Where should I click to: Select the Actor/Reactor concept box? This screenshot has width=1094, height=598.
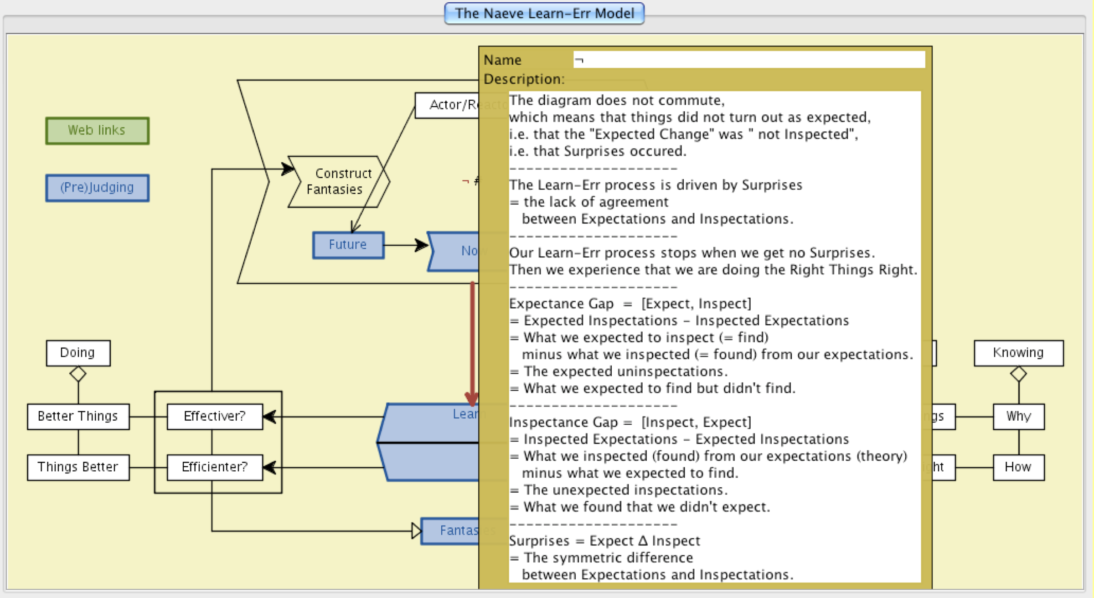point(447,105)
